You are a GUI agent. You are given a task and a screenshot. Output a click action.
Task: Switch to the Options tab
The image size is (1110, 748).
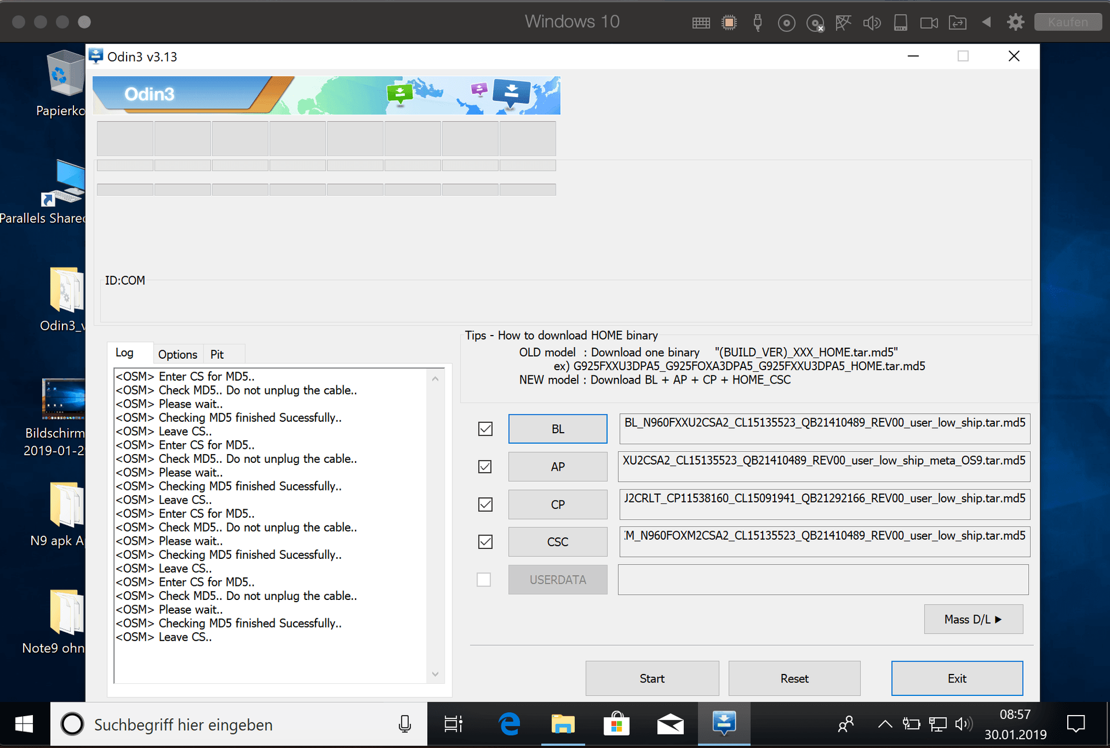[x=177, y=354]
